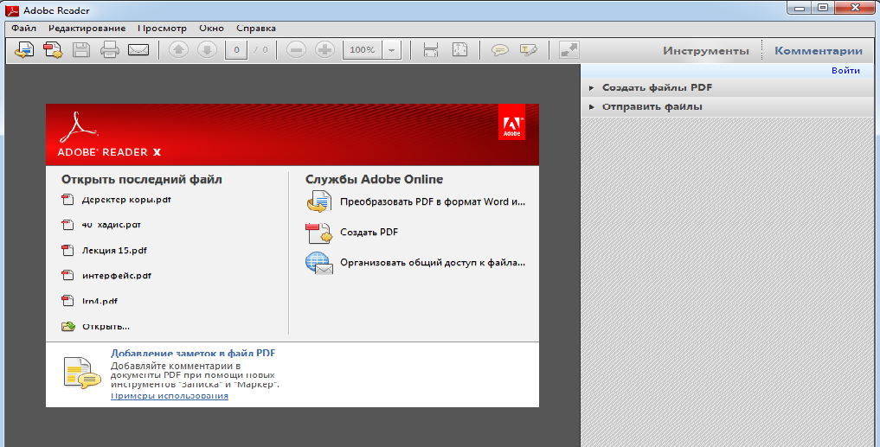Click the Print icon in toolbar
880x447 pixels.
[x=109, y=50]
